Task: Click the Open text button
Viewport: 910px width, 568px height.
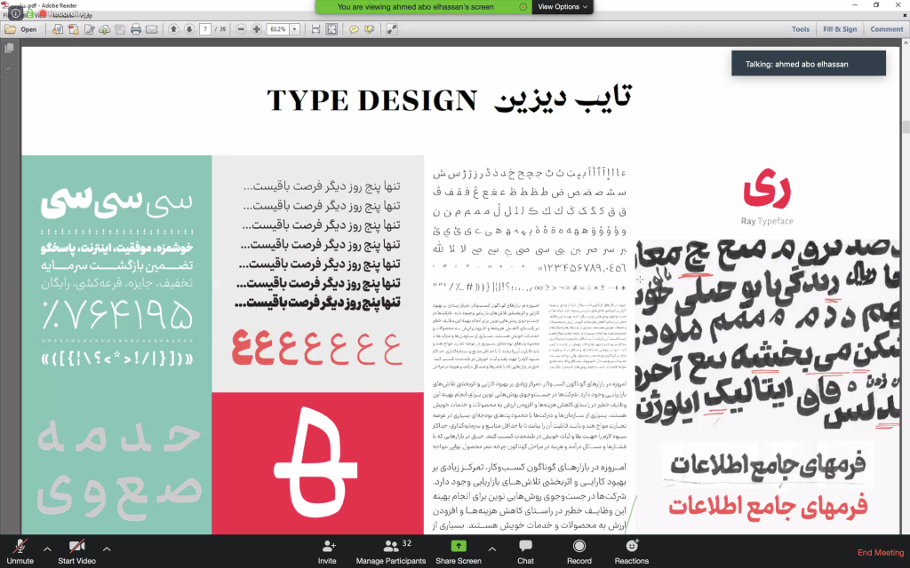Action: point(28,29)
